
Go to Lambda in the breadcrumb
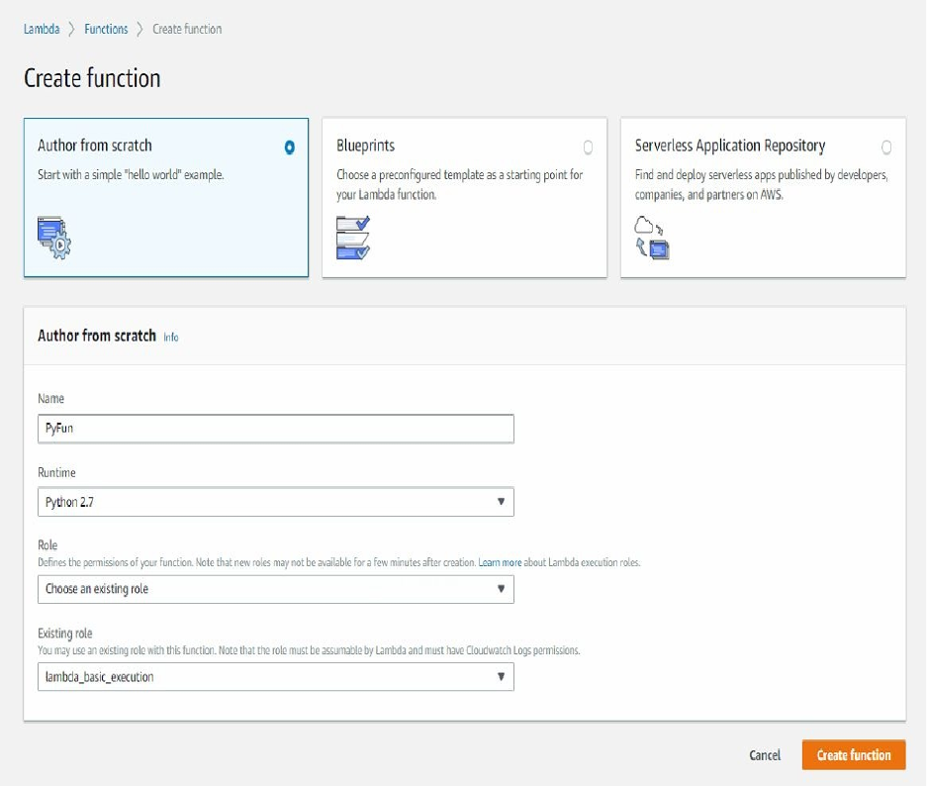(42, 30)
